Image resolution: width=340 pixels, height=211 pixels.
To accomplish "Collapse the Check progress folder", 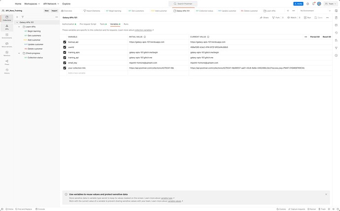I will (19, 53).
